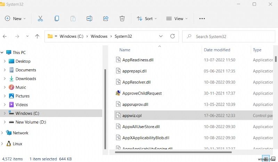Refresh the System32 folder view
Image resolution: width=278 pixels, height=162 pixels.
172,36
